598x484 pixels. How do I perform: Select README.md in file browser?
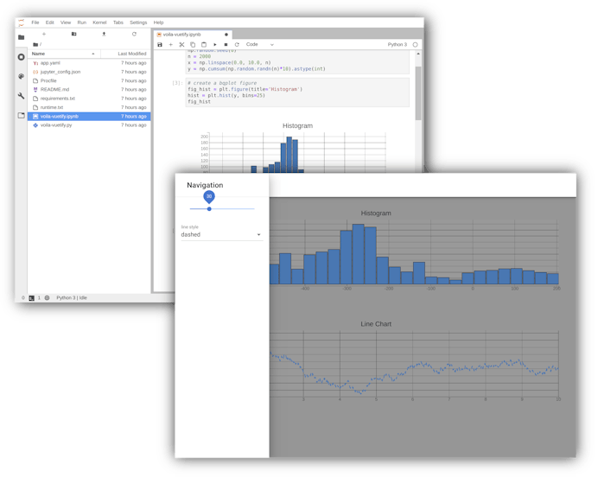[89, 89]
